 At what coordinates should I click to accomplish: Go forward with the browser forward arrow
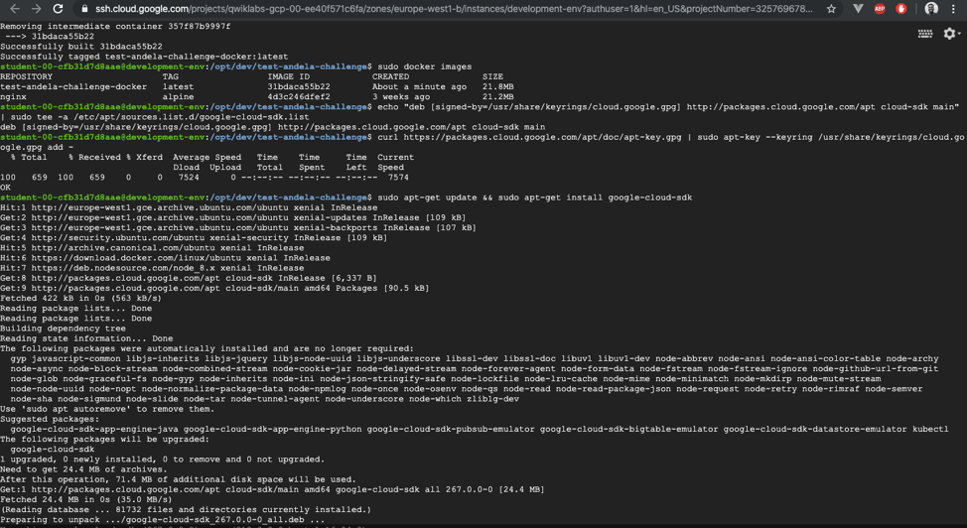tap(37, 9)
